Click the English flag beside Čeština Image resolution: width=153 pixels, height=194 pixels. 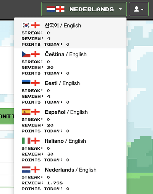(35, 54)
